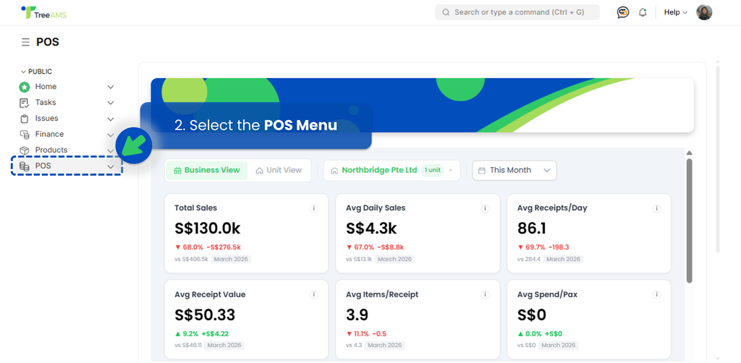Click the Total Sales info icon

[x=314, y=208]
